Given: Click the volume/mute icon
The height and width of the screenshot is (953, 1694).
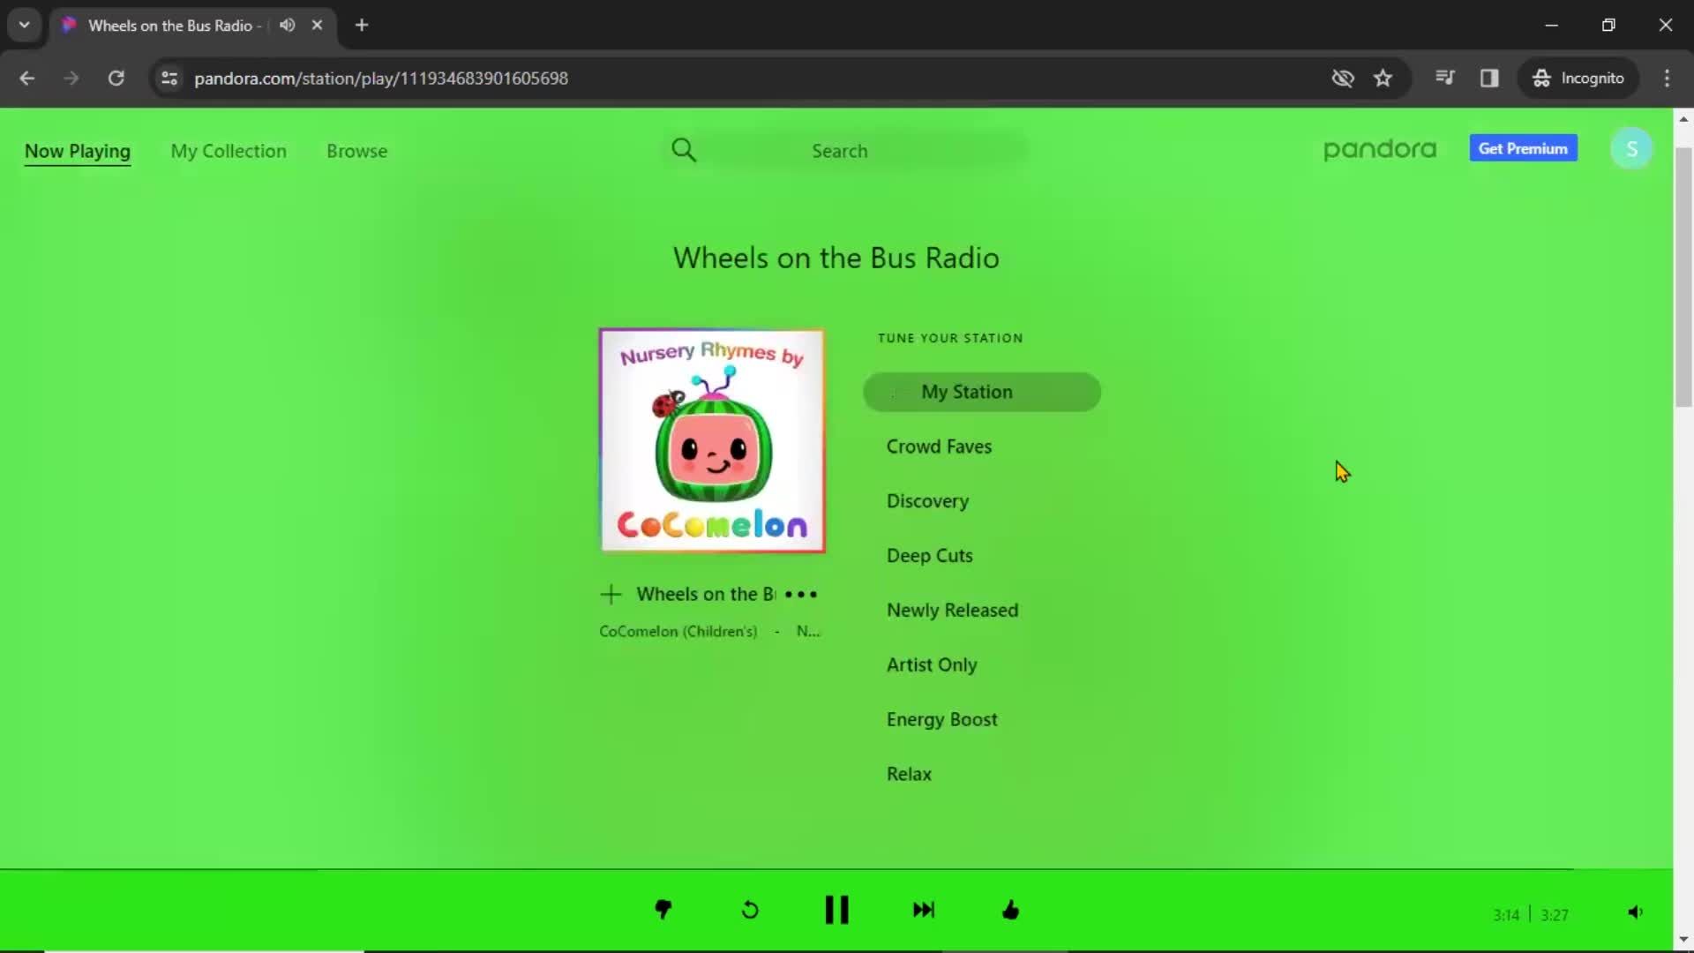Looking at the screenshot, I should pos(1635,912).
